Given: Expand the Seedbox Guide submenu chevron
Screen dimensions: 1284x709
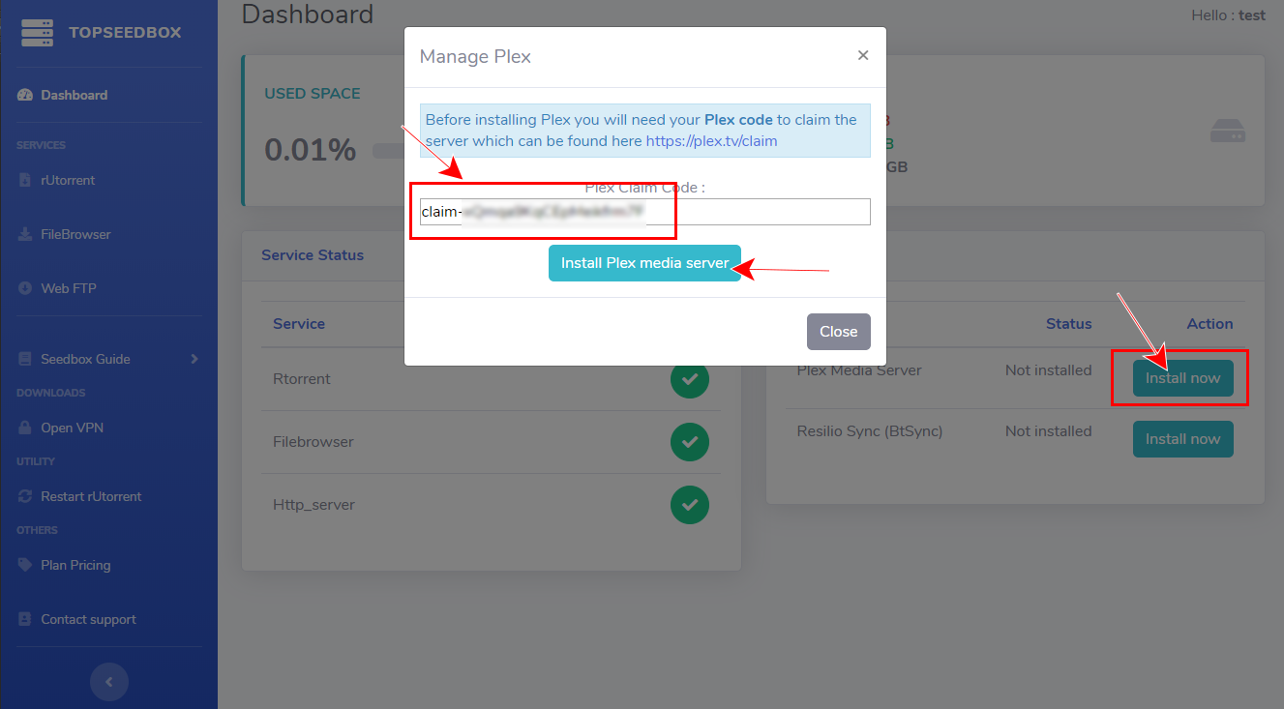Looking at the screenshot, I should click(194, 359).
